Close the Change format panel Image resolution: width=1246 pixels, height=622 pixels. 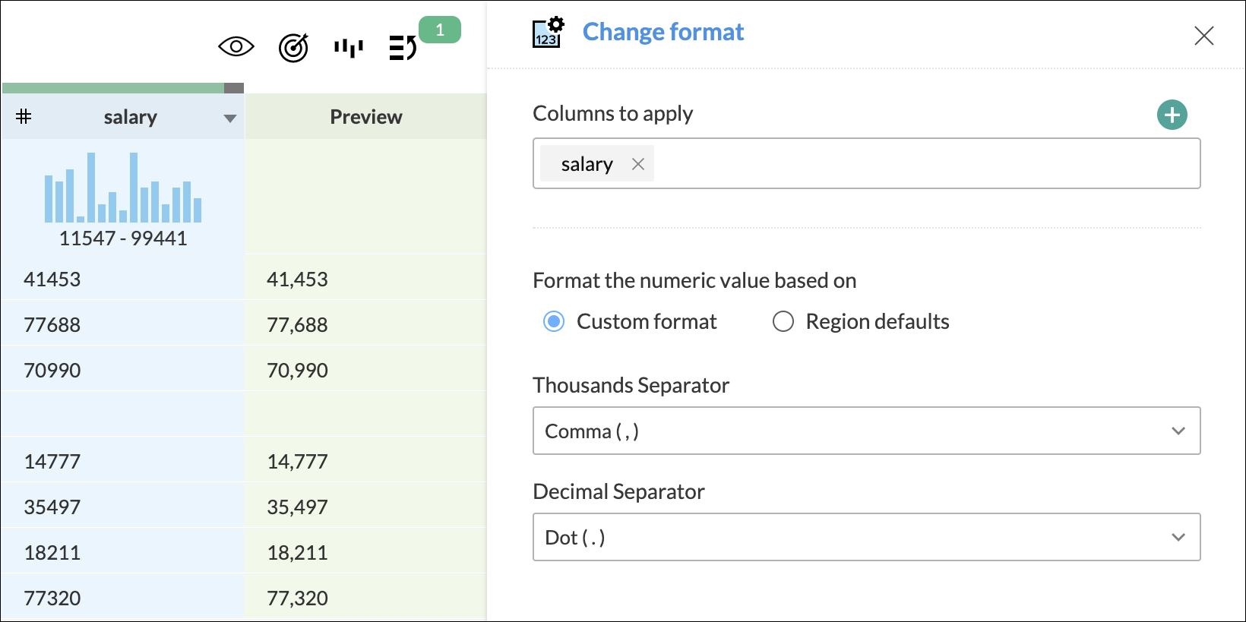point(1203,36)
